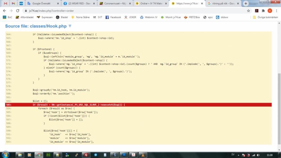This screenshot has width=281, height=158.
Task: Open the Chrome profile avatar
Action: 270,11
